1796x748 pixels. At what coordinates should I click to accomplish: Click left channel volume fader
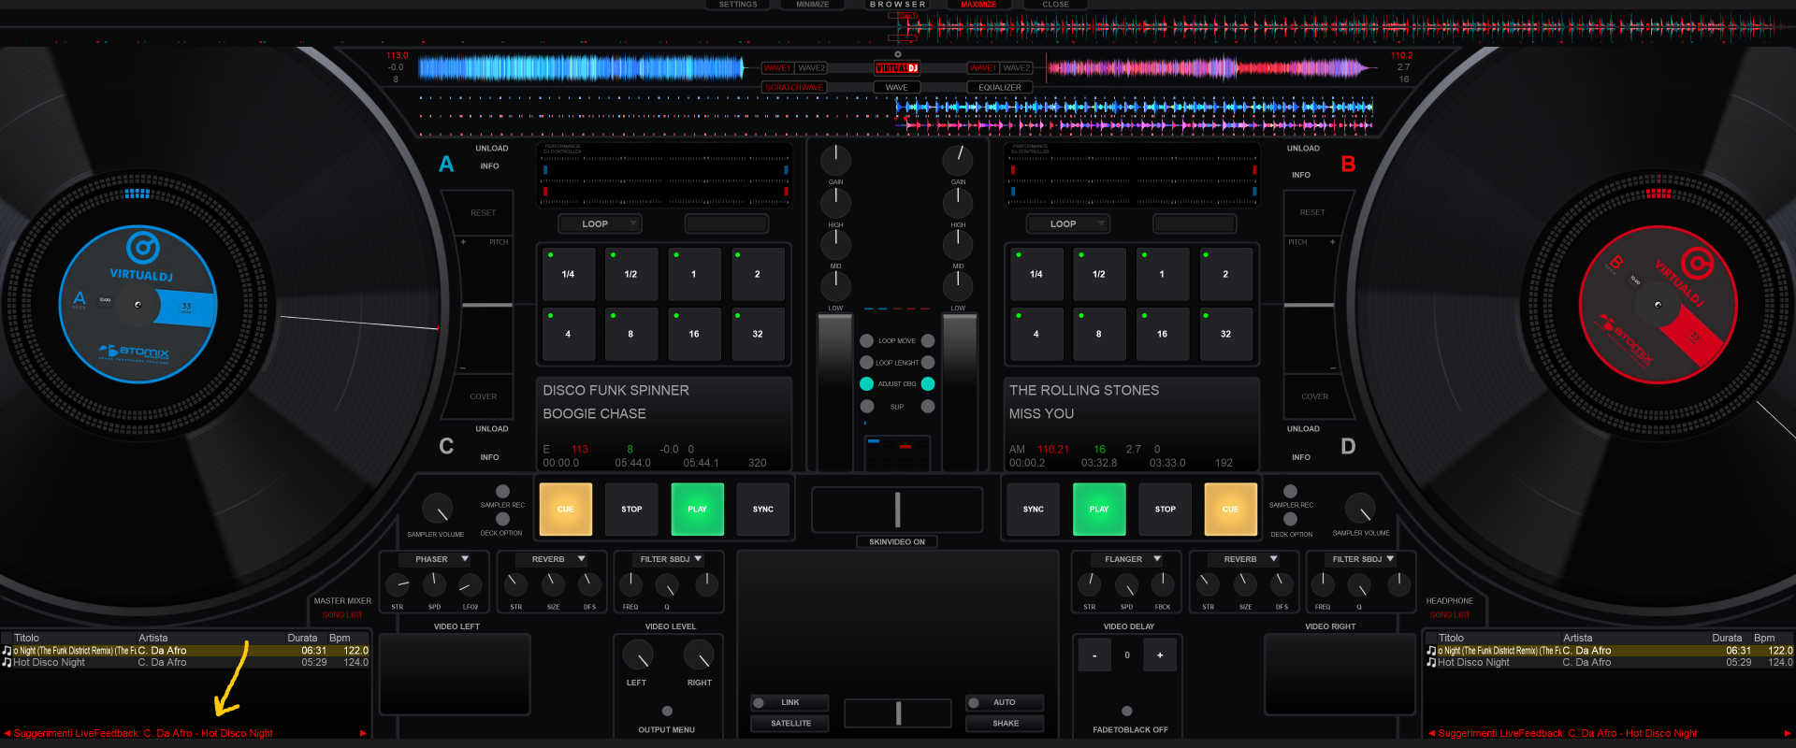pyautogui.click(x=835, y=391)
